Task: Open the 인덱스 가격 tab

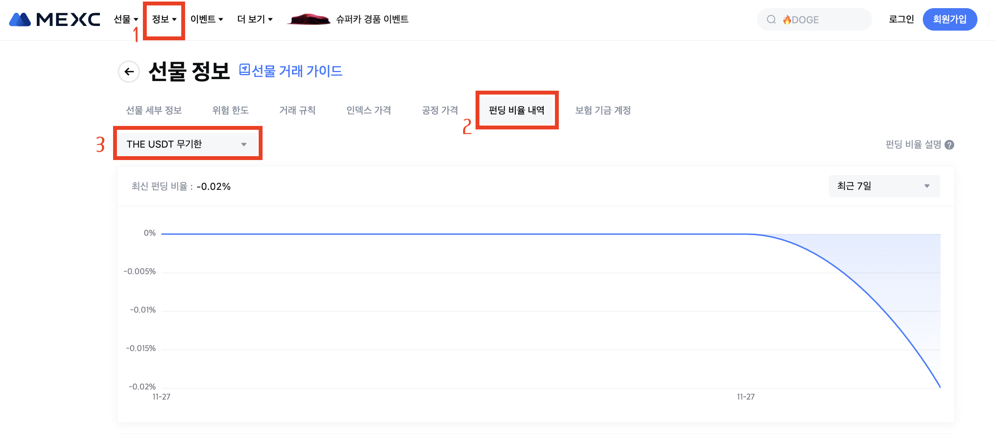Action: coord(368,110)
